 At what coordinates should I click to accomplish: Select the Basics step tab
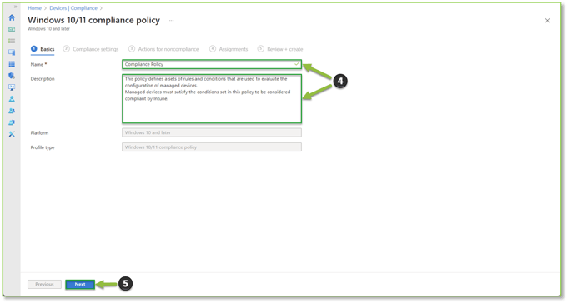click(43, 49)
